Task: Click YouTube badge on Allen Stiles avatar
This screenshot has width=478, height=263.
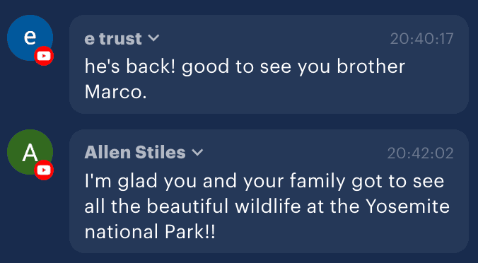Action: point(44,170)
